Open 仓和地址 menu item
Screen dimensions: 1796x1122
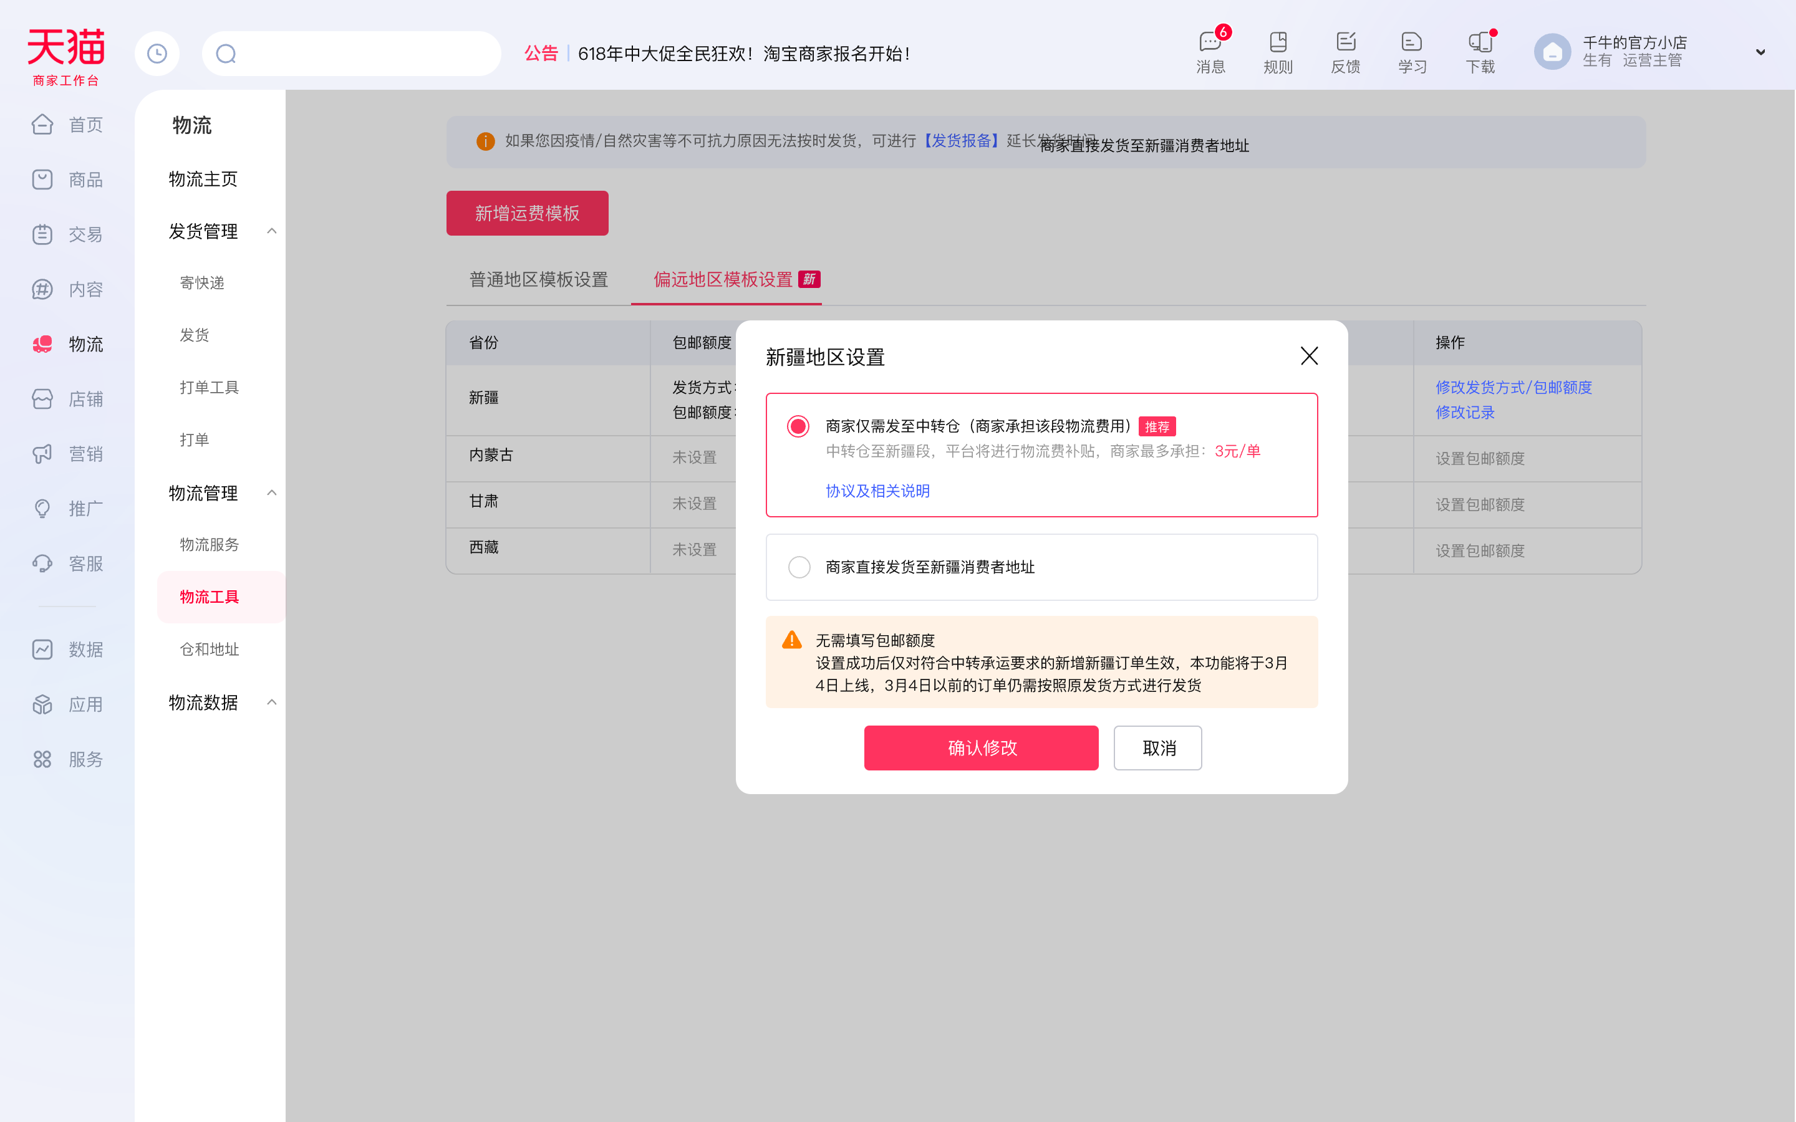click(x=210, y=650)
